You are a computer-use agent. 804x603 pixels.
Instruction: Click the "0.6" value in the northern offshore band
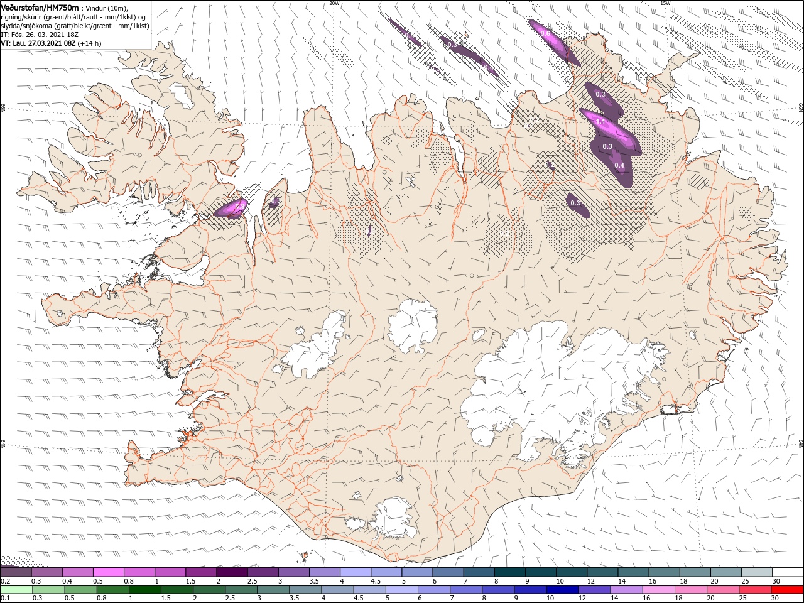coord(545,33)
